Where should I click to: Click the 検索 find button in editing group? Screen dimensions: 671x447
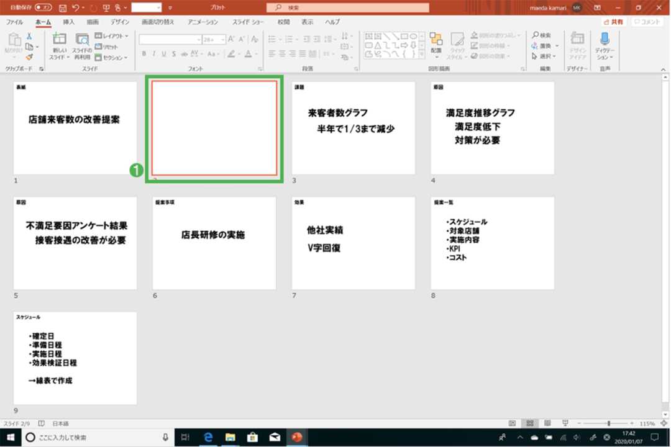click(x=542, y=35)
